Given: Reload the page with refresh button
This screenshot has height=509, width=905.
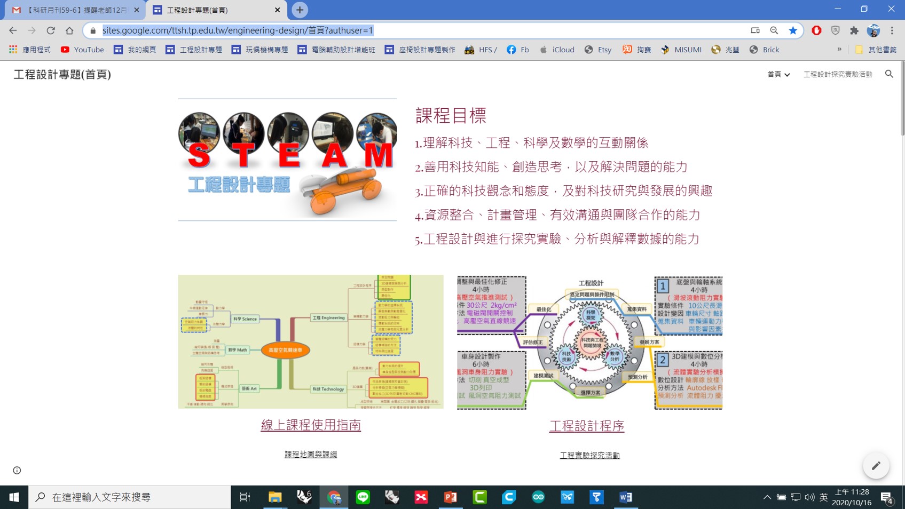Looking at the screenshot, I should [x=51, y=30].
